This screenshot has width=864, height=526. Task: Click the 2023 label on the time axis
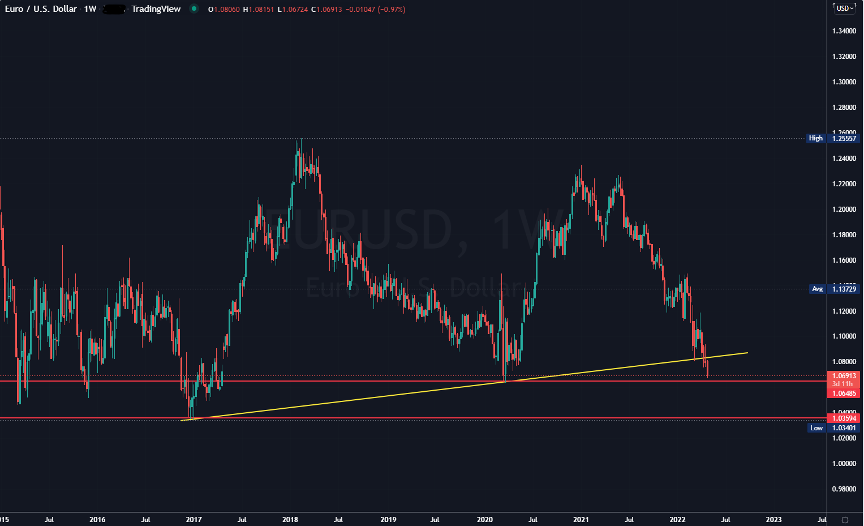(x=775, y=519)
